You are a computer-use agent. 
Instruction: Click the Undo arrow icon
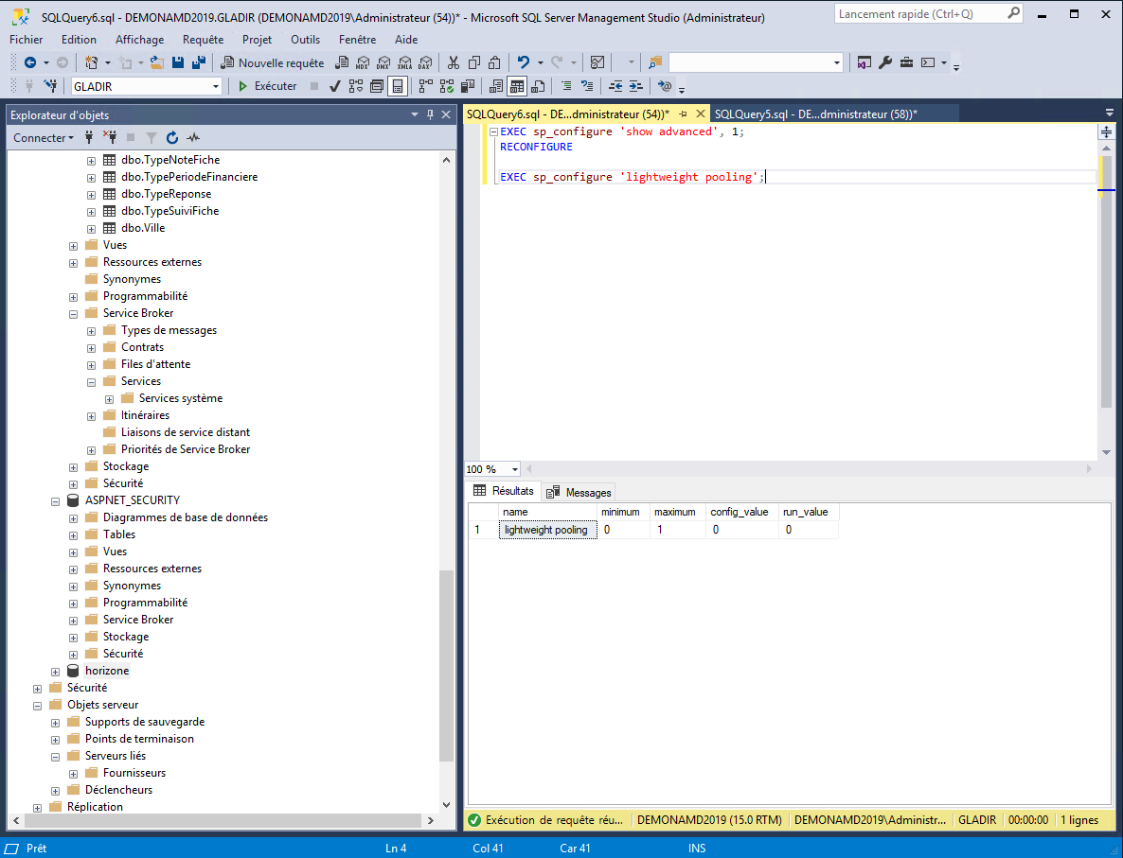[523, 62]
